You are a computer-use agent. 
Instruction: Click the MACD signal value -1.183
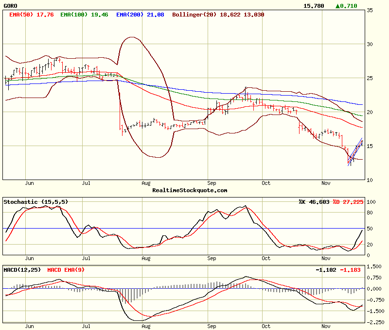(x=350, y=270)
